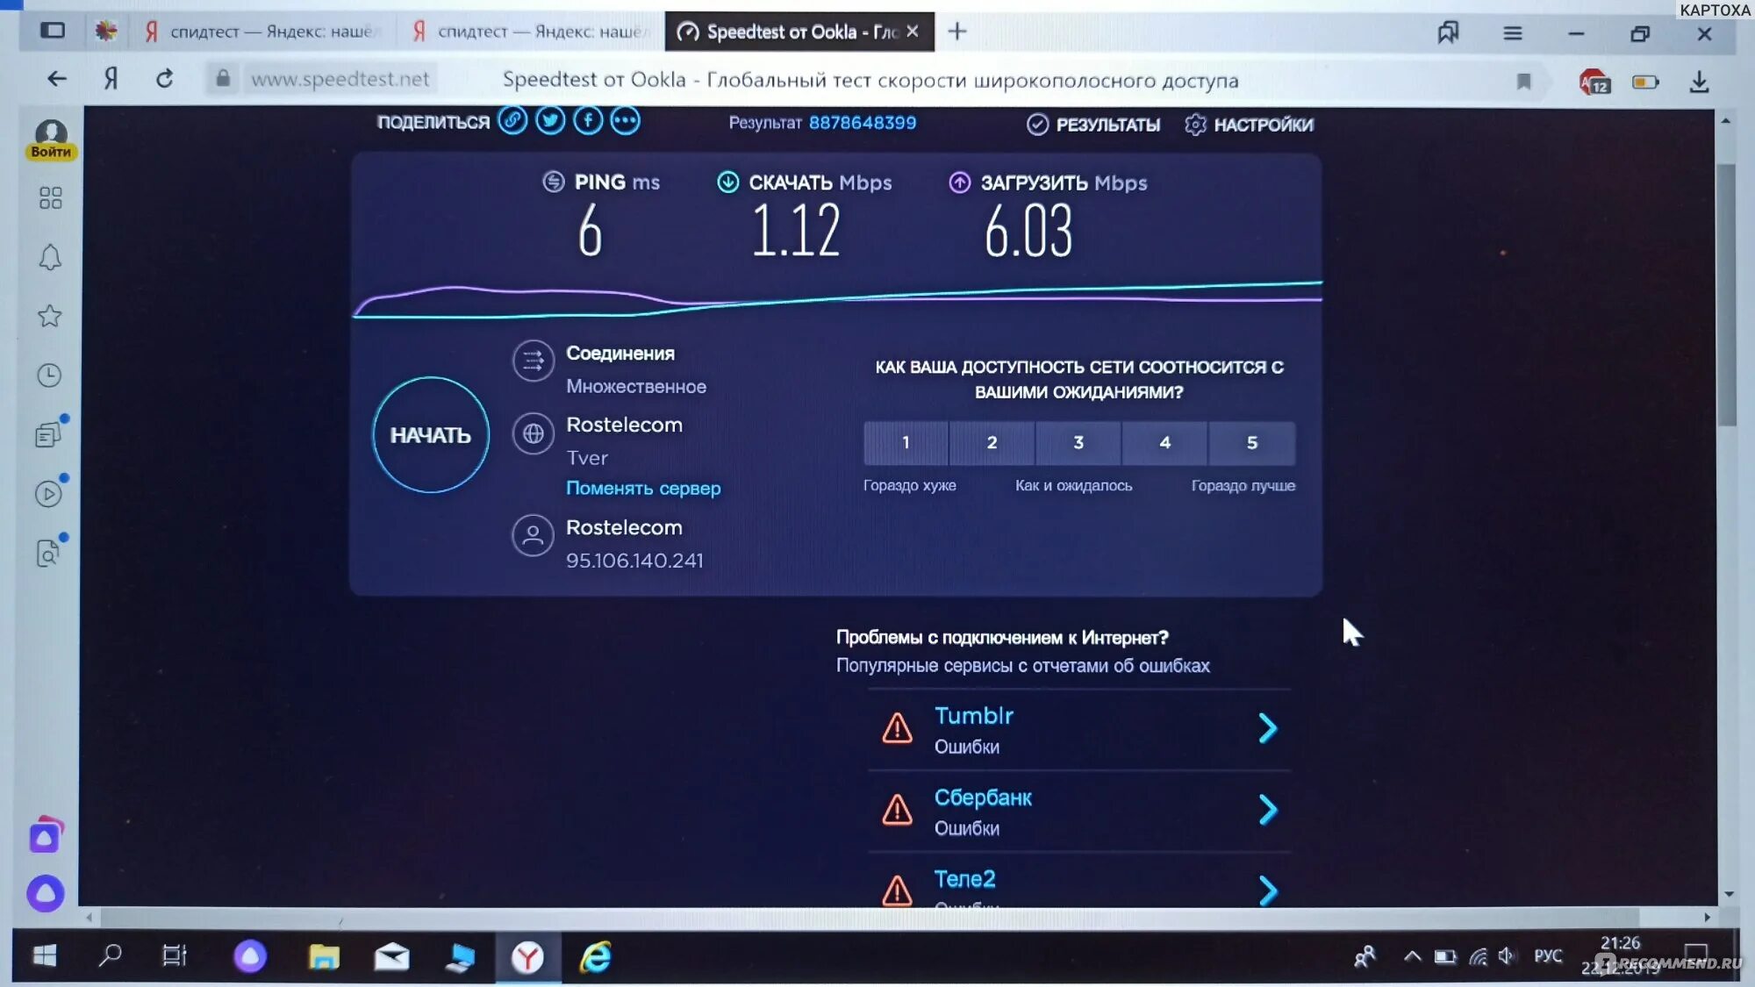Rate network availability as 4
Screen dimensions: 1755x987
(x=1164, y=443)
